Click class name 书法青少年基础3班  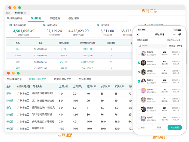click(43, 93)
